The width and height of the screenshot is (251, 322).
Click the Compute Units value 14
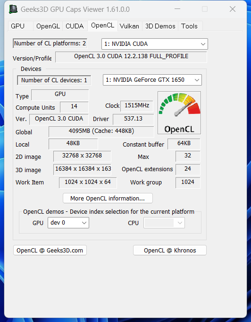point(74,107)
